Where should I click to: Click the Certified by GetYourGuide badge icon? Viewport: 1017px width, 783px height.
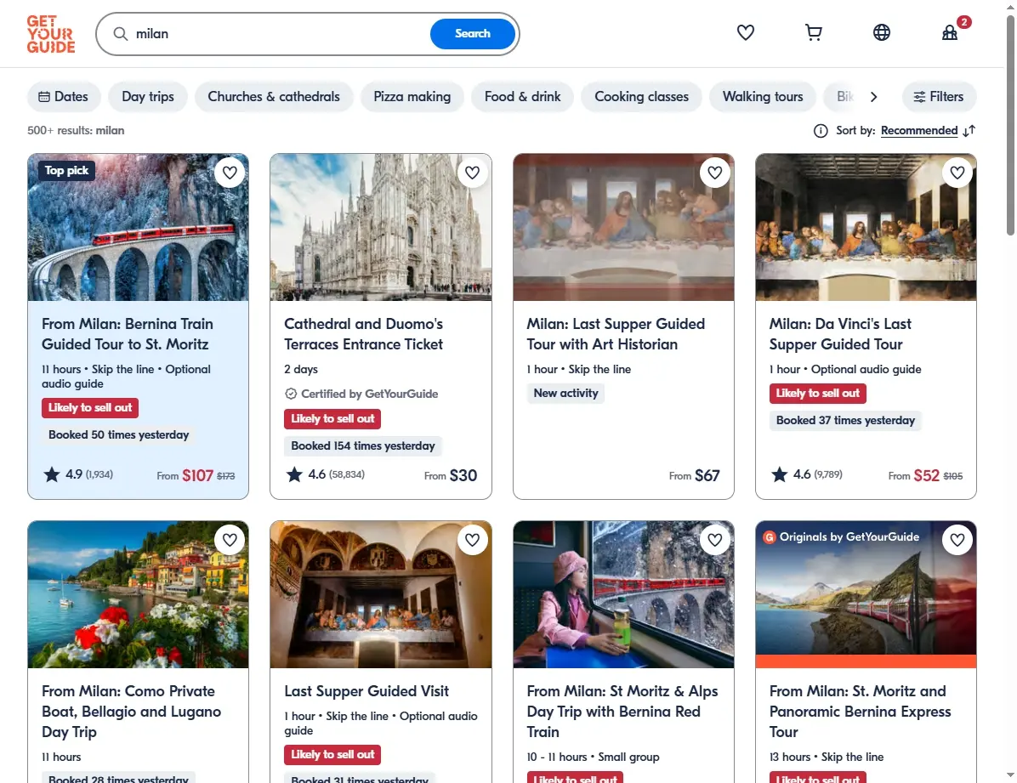click(291, 394)
